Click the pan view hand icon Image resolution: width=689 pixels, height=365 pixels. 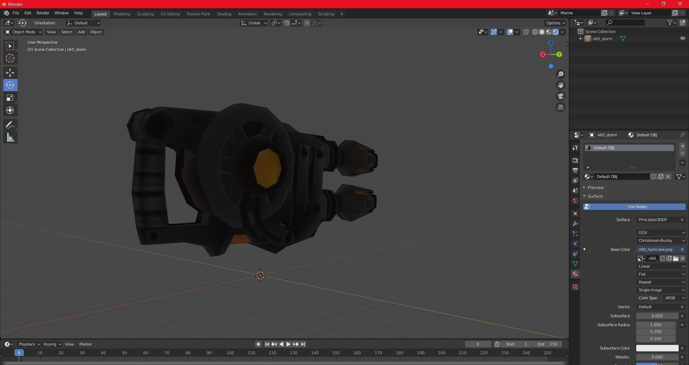click(x=561, y=85)
